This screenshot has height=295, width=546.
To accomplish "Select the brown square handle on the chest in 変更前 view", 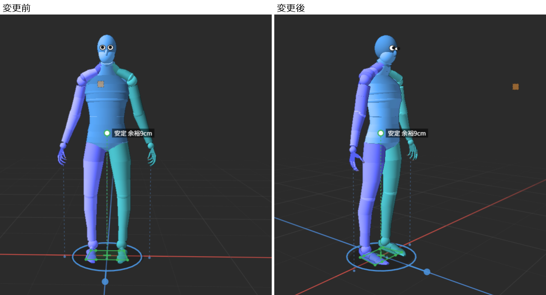I will (101, 84).
